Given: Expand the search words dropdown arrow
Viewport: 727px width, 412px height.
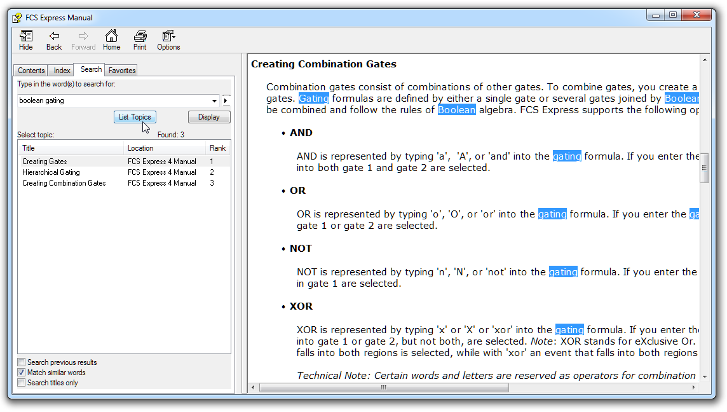Looking at the screenshot, I should [214, 100].
